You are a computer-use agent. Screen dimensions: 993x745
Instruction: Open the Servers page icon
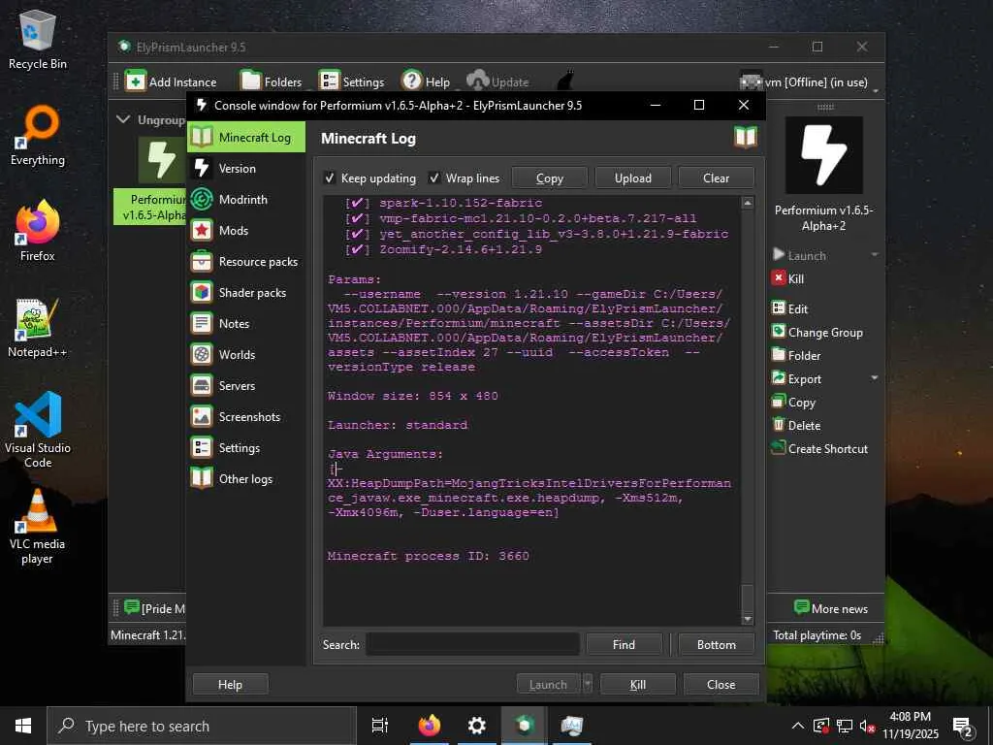click(202, 385)
